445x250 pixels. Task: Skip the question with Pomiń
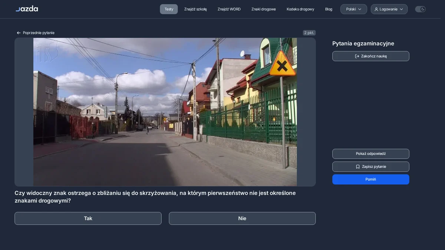click(371, 179)
